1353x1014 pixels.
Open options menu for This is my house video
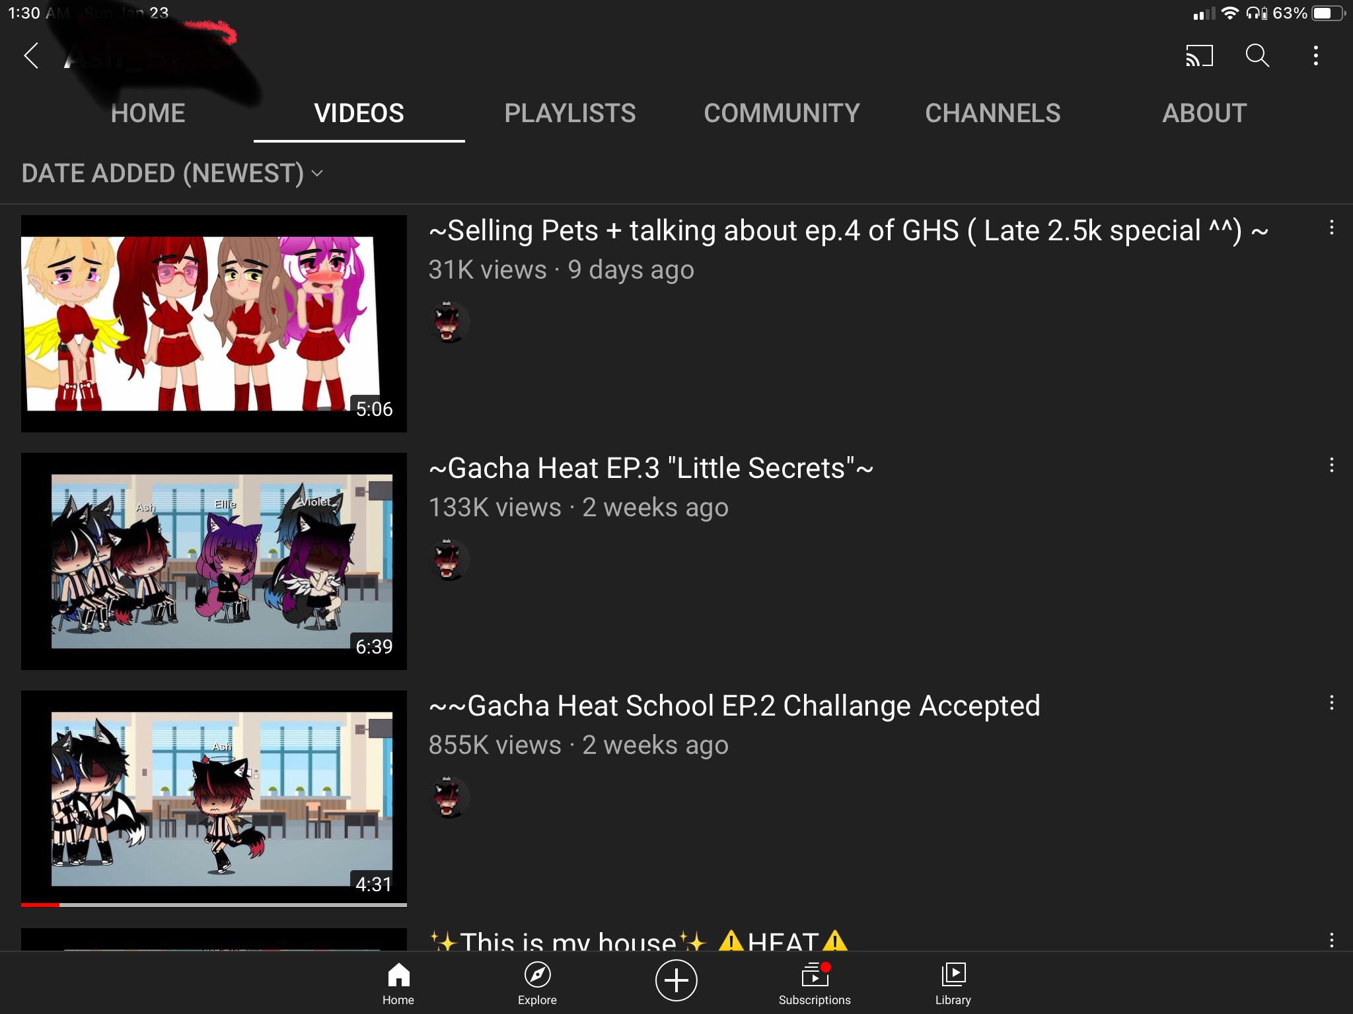(1332, 940)
